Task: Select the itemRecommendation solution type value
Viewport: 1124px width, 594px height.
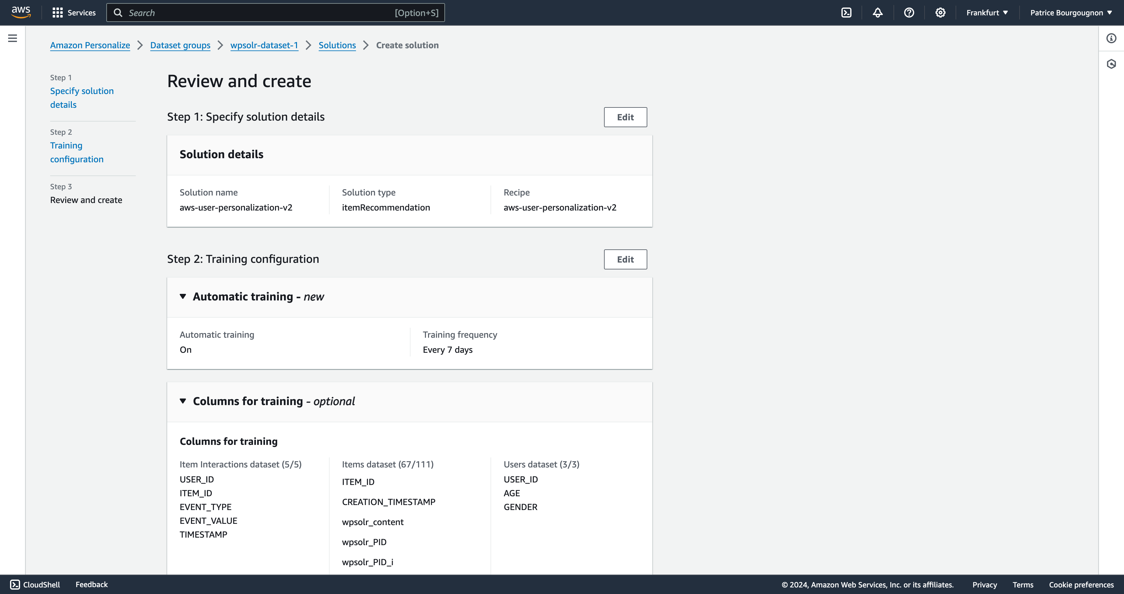Action: 386,207
